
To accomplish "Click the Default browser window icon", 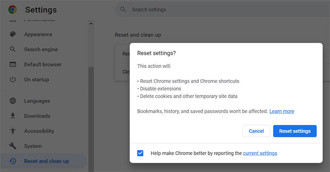I will (13, 64).
